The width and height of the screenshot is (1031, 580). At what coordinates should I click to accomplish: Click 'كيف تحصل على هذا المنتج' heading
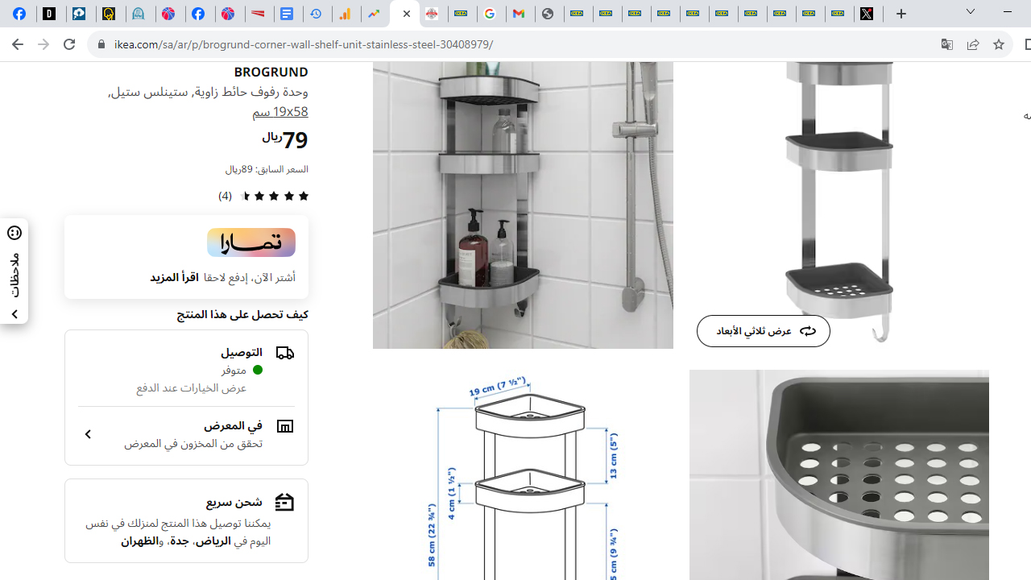click(242, 314)
